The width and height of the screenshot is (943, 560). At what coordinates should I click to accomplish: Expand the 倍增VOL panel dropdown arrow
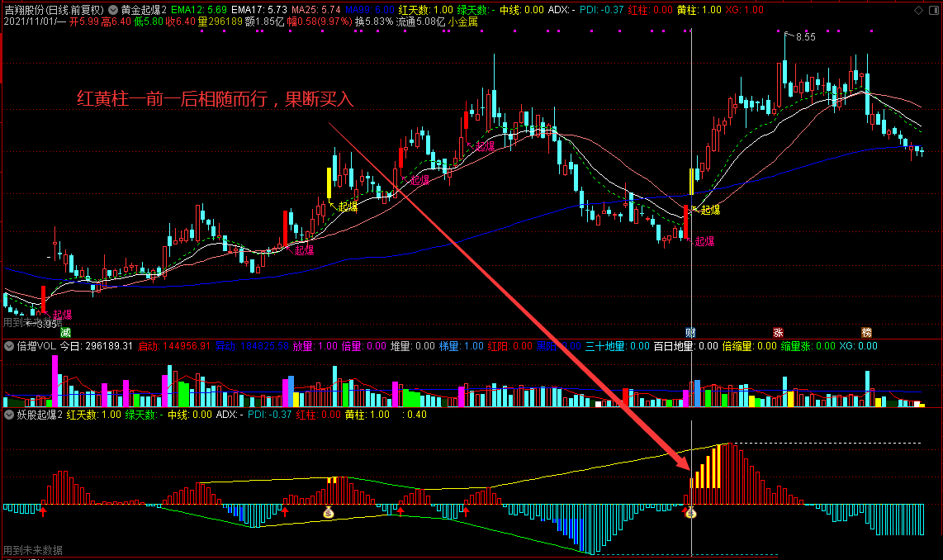(9, 346)
